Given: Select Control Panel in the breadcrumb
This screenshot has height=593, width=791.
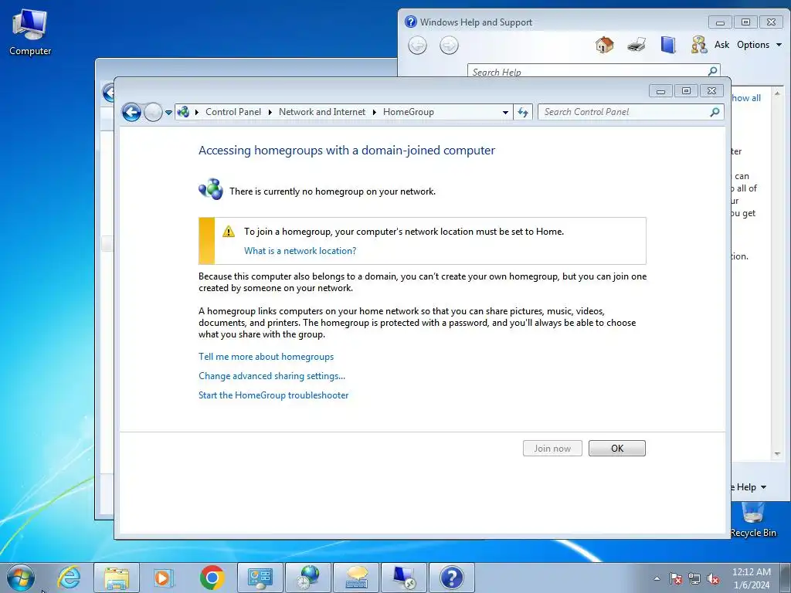Looking at the screenshot, I should 233,112.
